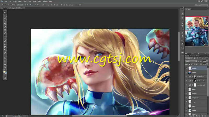Click the Navigator zoom slider

198,54
